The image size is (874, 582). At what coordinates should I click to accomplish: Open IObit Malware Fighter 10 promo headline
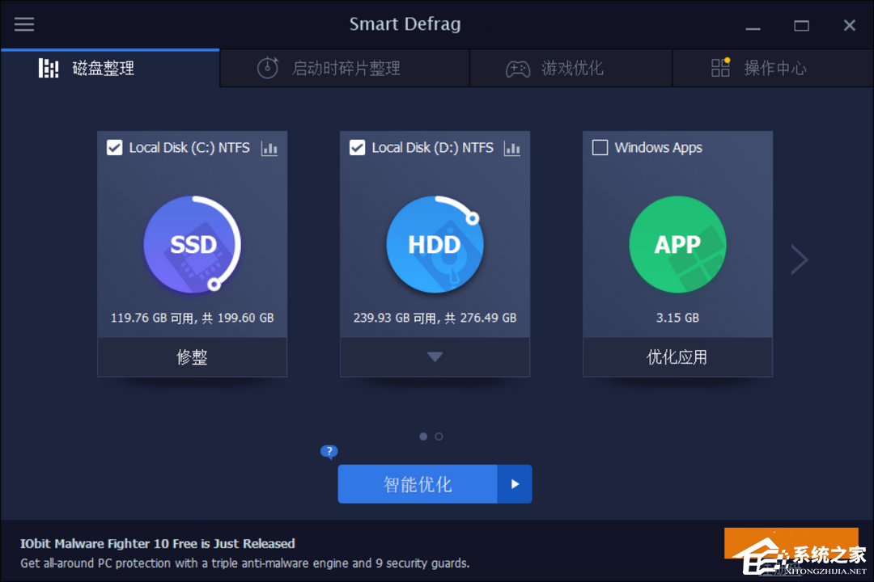pos(158,543)
